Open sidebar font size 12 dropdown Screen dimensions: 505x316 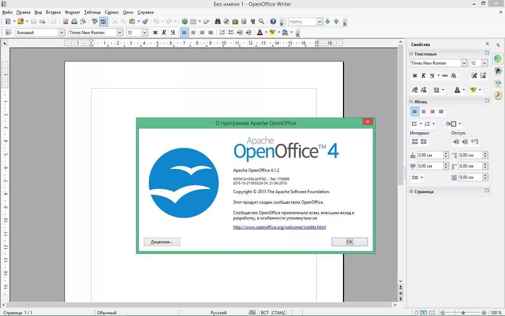(485, 63)
